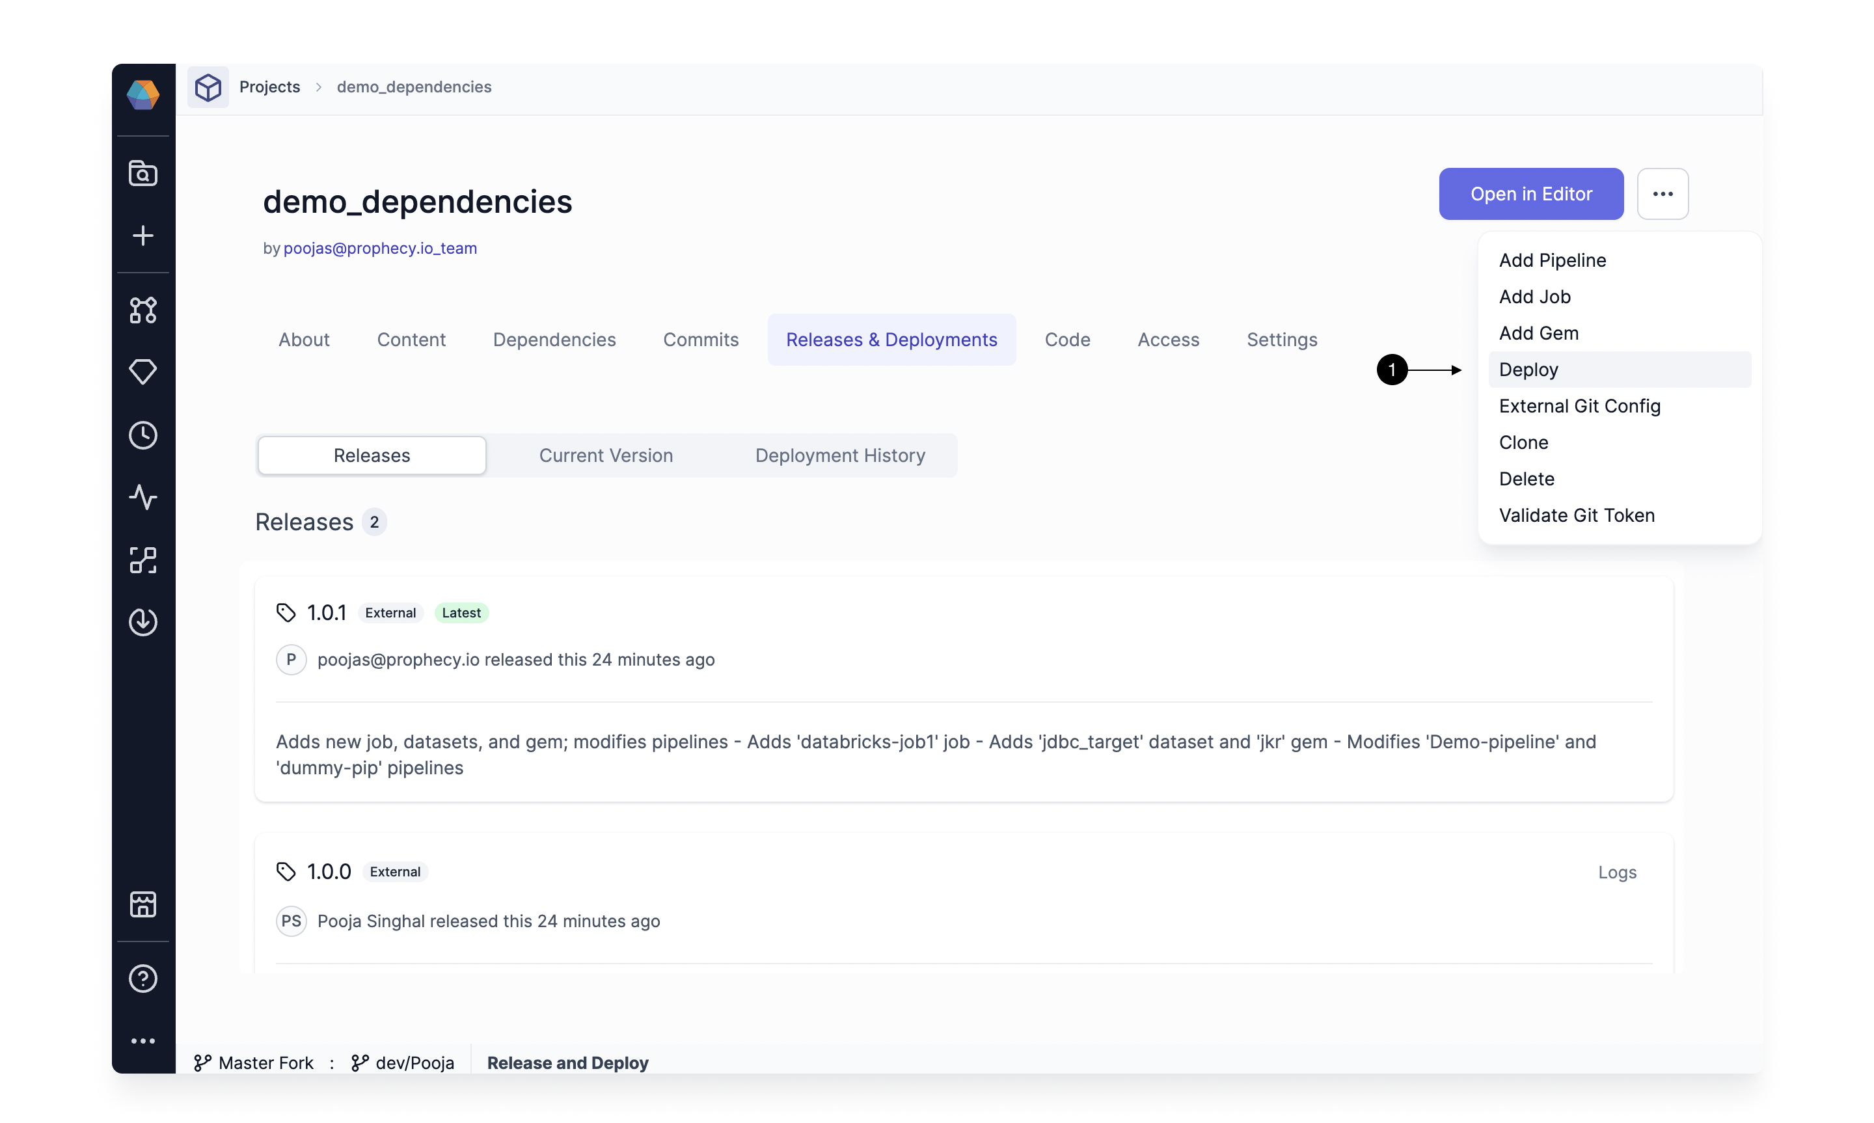Click the Prophecy logo in sidebar
Image resolution: width=1874 pixels, height=1123 pixels.
143,94
